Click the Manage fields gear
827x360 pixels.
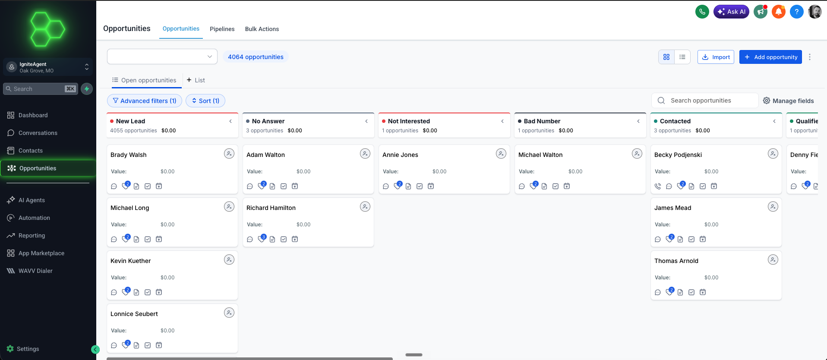click(x=767, y=100)
